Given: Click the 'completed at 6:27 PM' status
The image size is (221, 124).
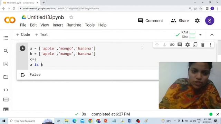Looking at the screenshot, I should 110,114.
